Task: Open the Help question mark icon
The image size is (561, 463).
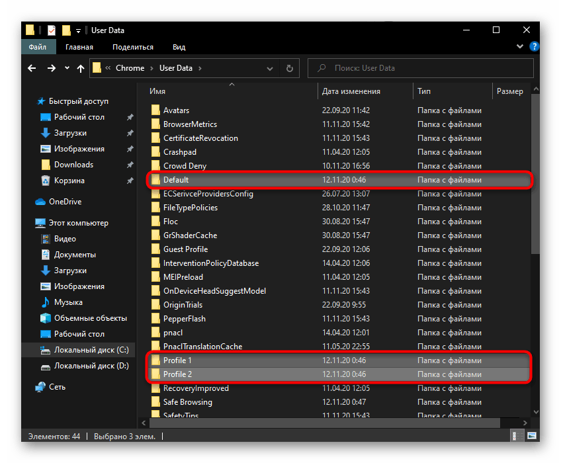Action: click(x=535, y=47)
